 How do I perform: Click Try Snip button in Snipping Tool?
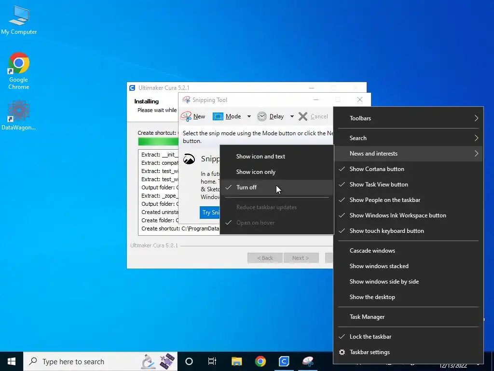pos(210,213)
